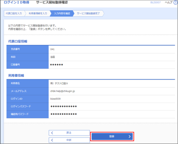Click the left chevron on 中断 button

pos(52,140)
